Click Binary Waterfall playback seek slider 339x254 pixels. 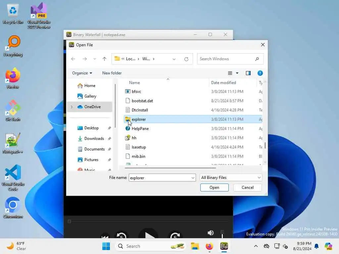(x=148, y=221)
